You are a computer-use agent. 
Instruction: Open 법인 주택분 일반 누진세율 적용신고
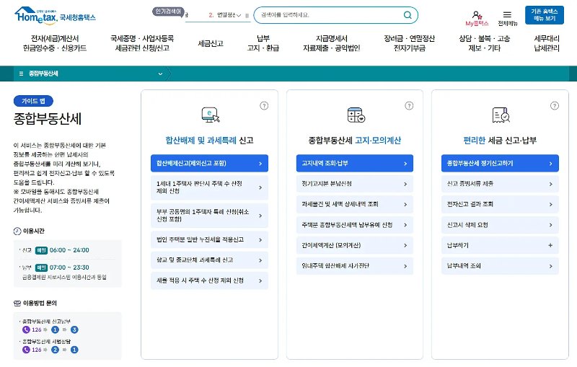[x=209, y=240]
